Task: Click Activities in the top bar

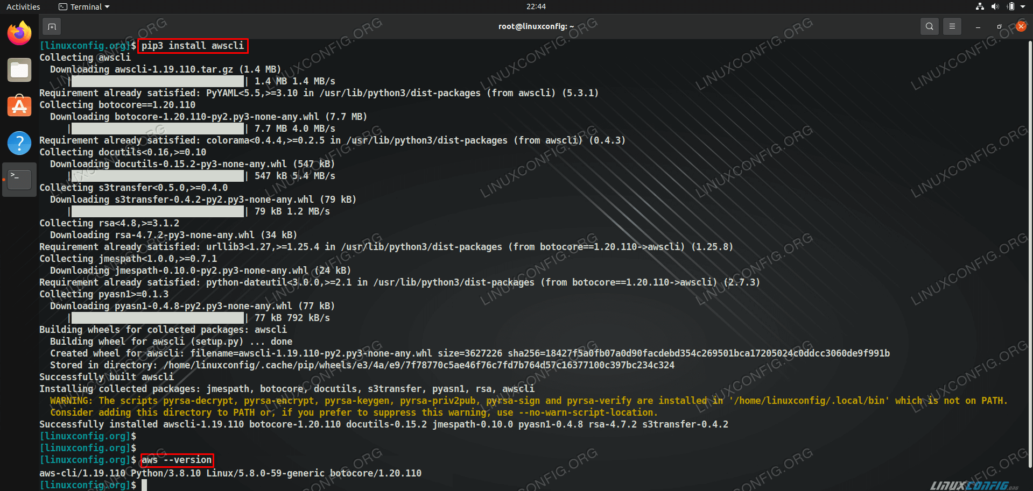Action: click(x=23, y=7)
